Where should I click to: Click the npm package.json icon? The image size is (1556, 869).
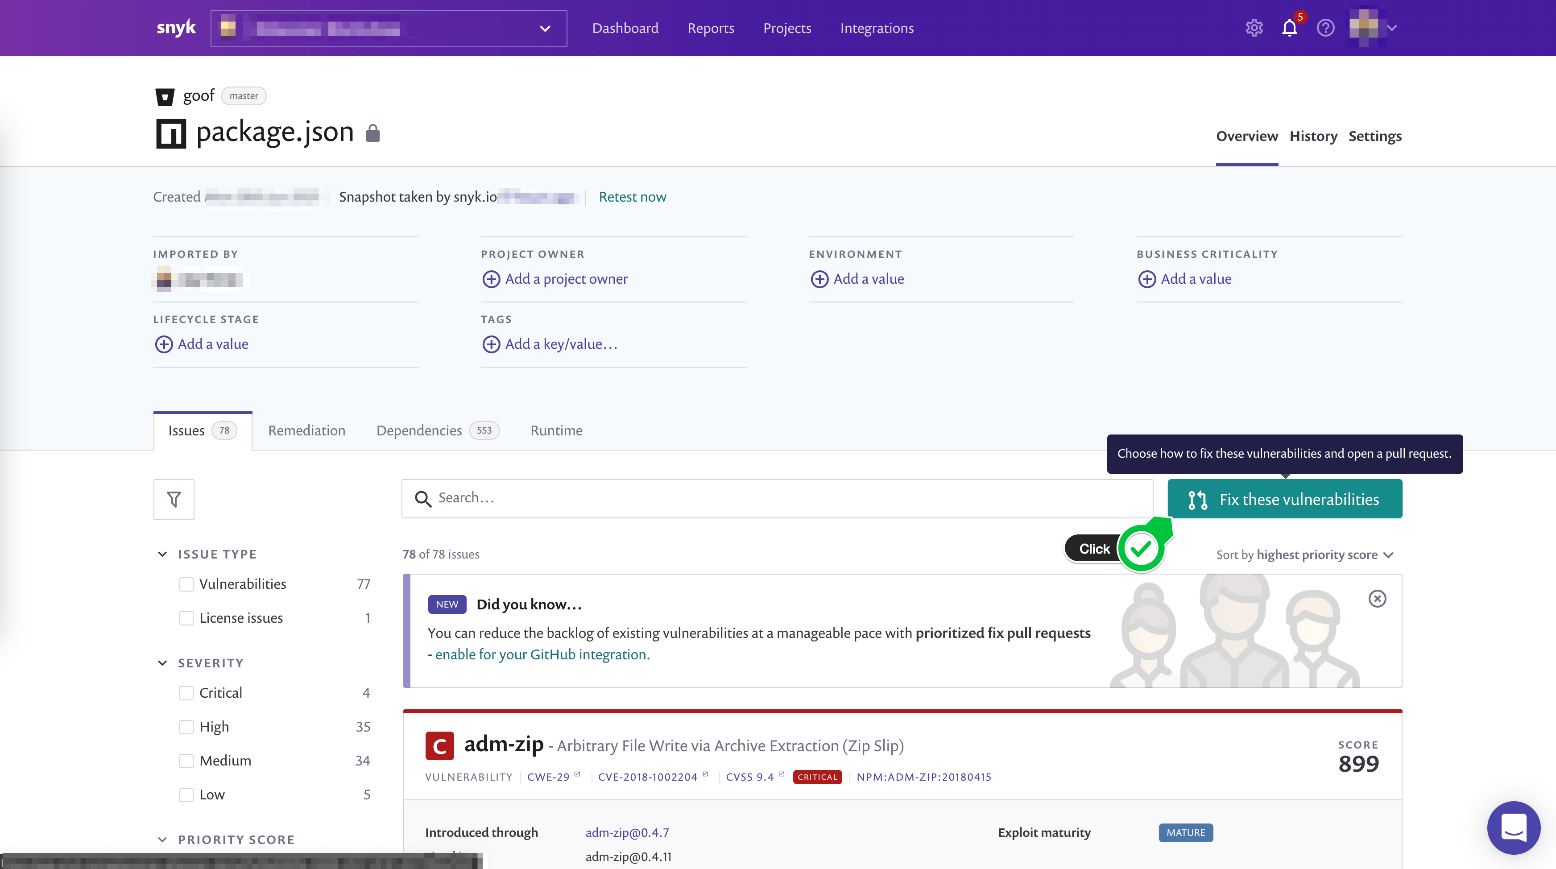pos(171,133)
